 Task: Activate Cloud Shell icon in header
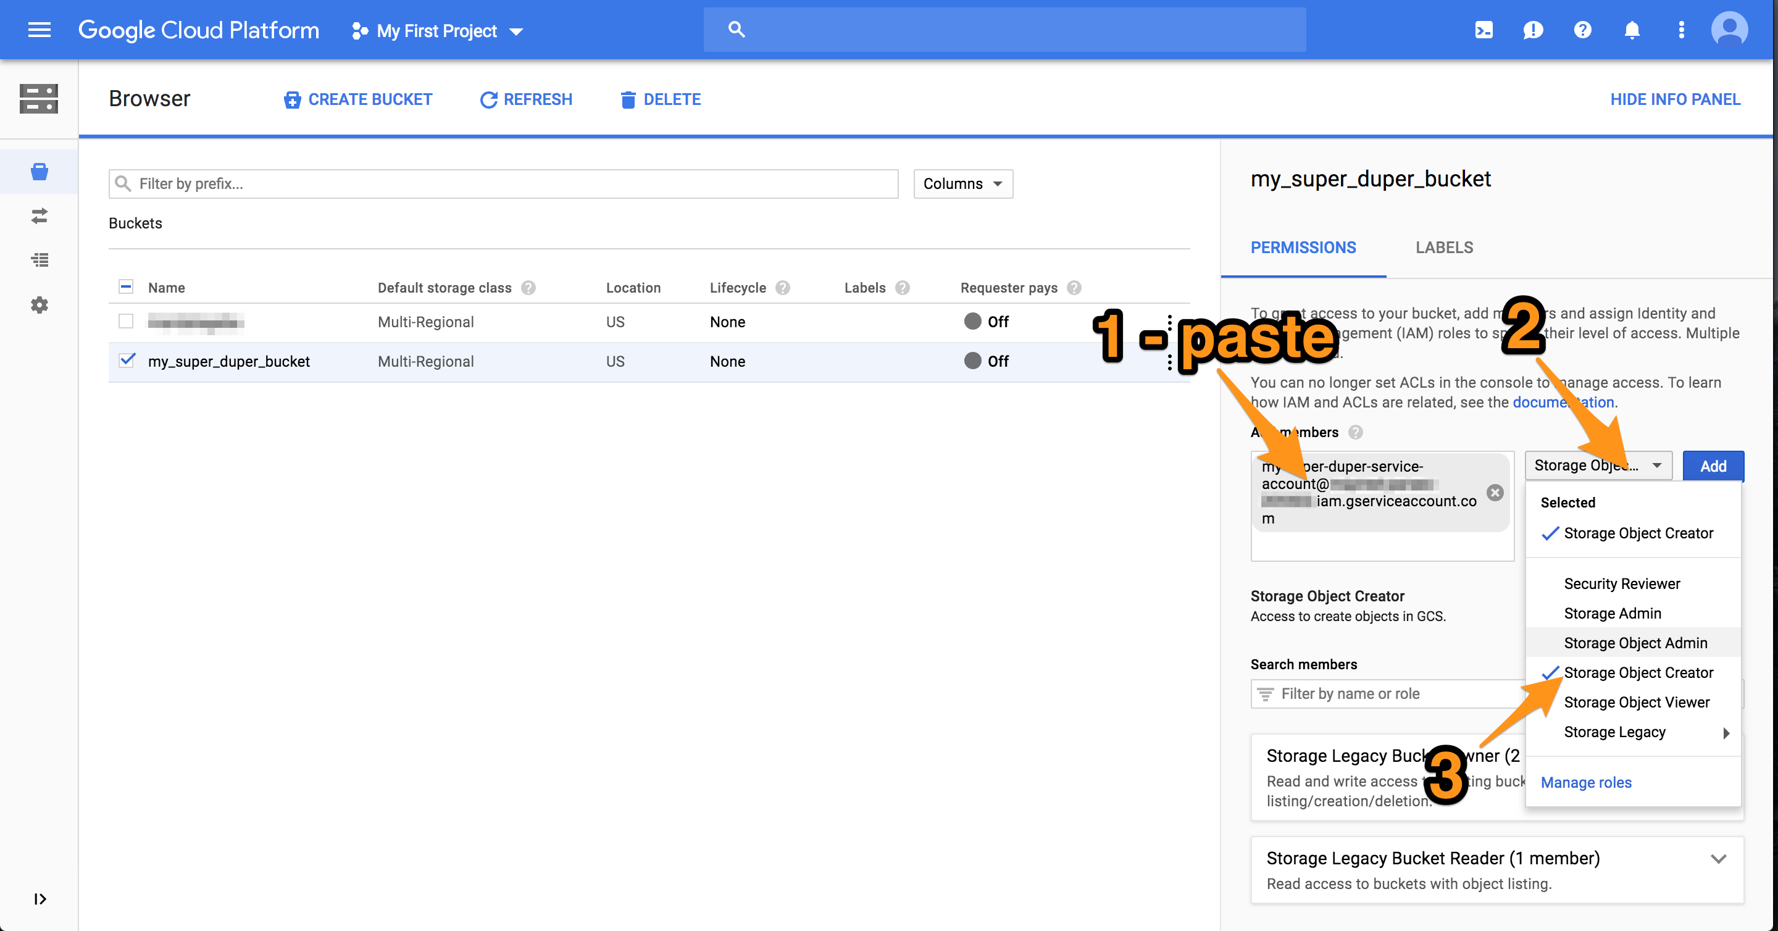1484,30
